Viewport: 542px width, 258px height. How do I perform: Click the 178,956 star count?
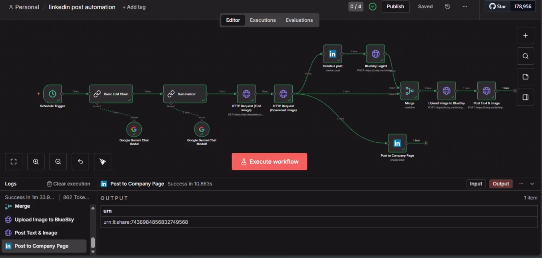point(522,7)
